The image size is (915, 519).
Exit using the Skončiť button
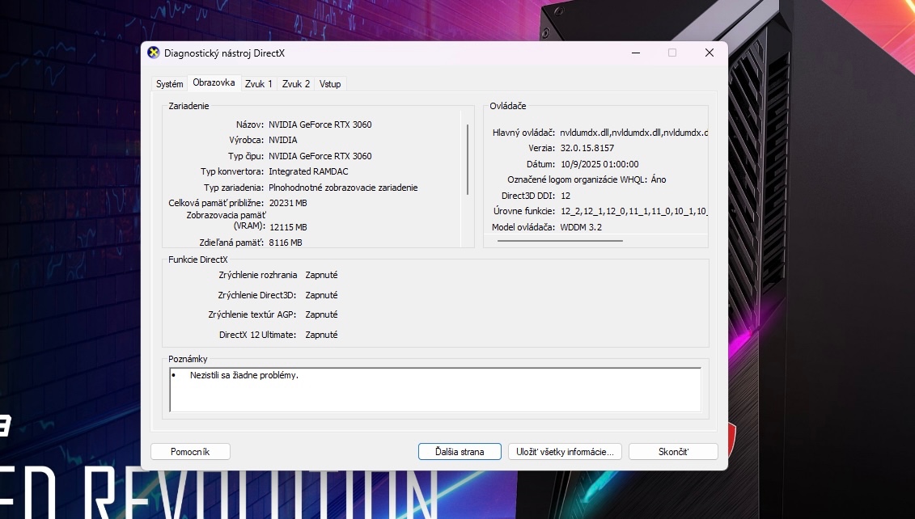672,452
